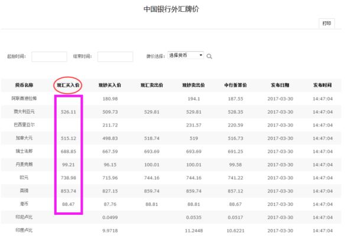Viewport: 348px width, 236px height.
Task: Click the value 11.2448
Action: 194,231
